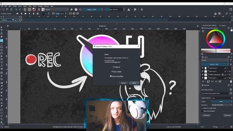Toggle visibility of Paint Layer 3
This screenshot has height=131, width=233.
[x=202, y=71]
